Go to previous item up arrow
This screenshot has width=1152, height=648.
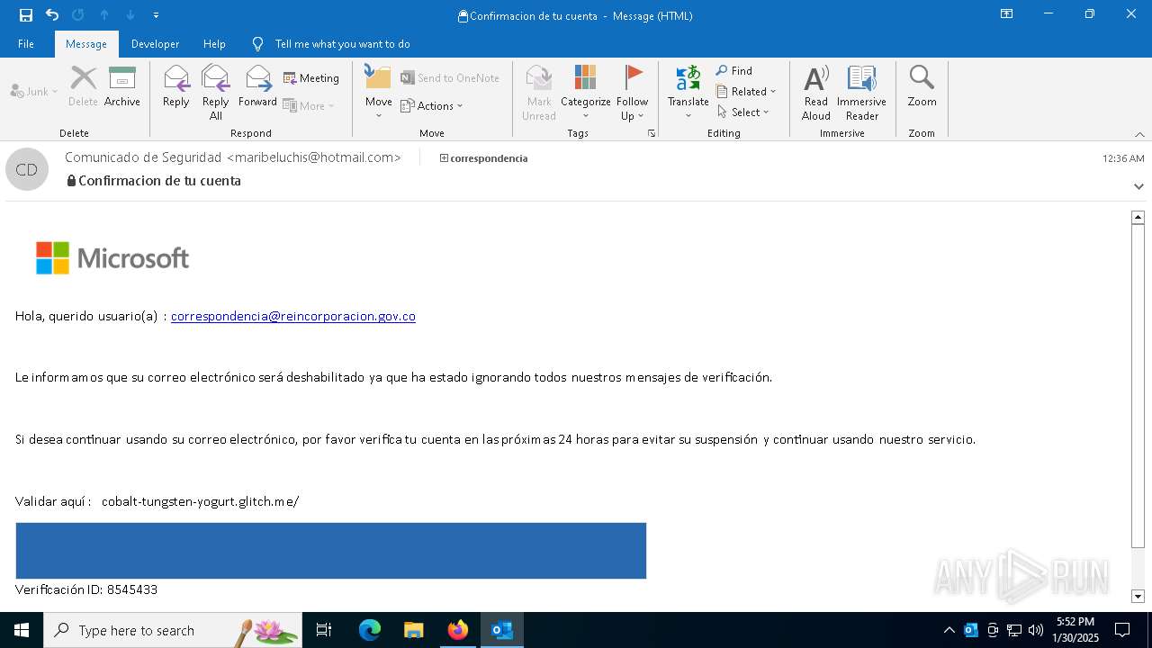pyautogui.click(x=104, y=14)
